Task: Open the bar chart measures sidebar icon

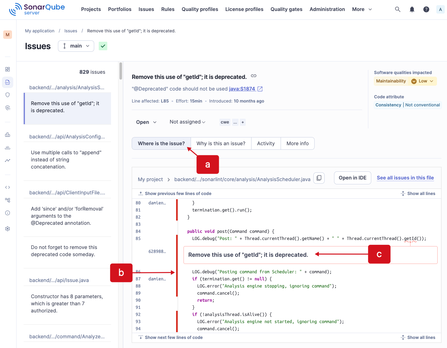Action: (7, 135)
